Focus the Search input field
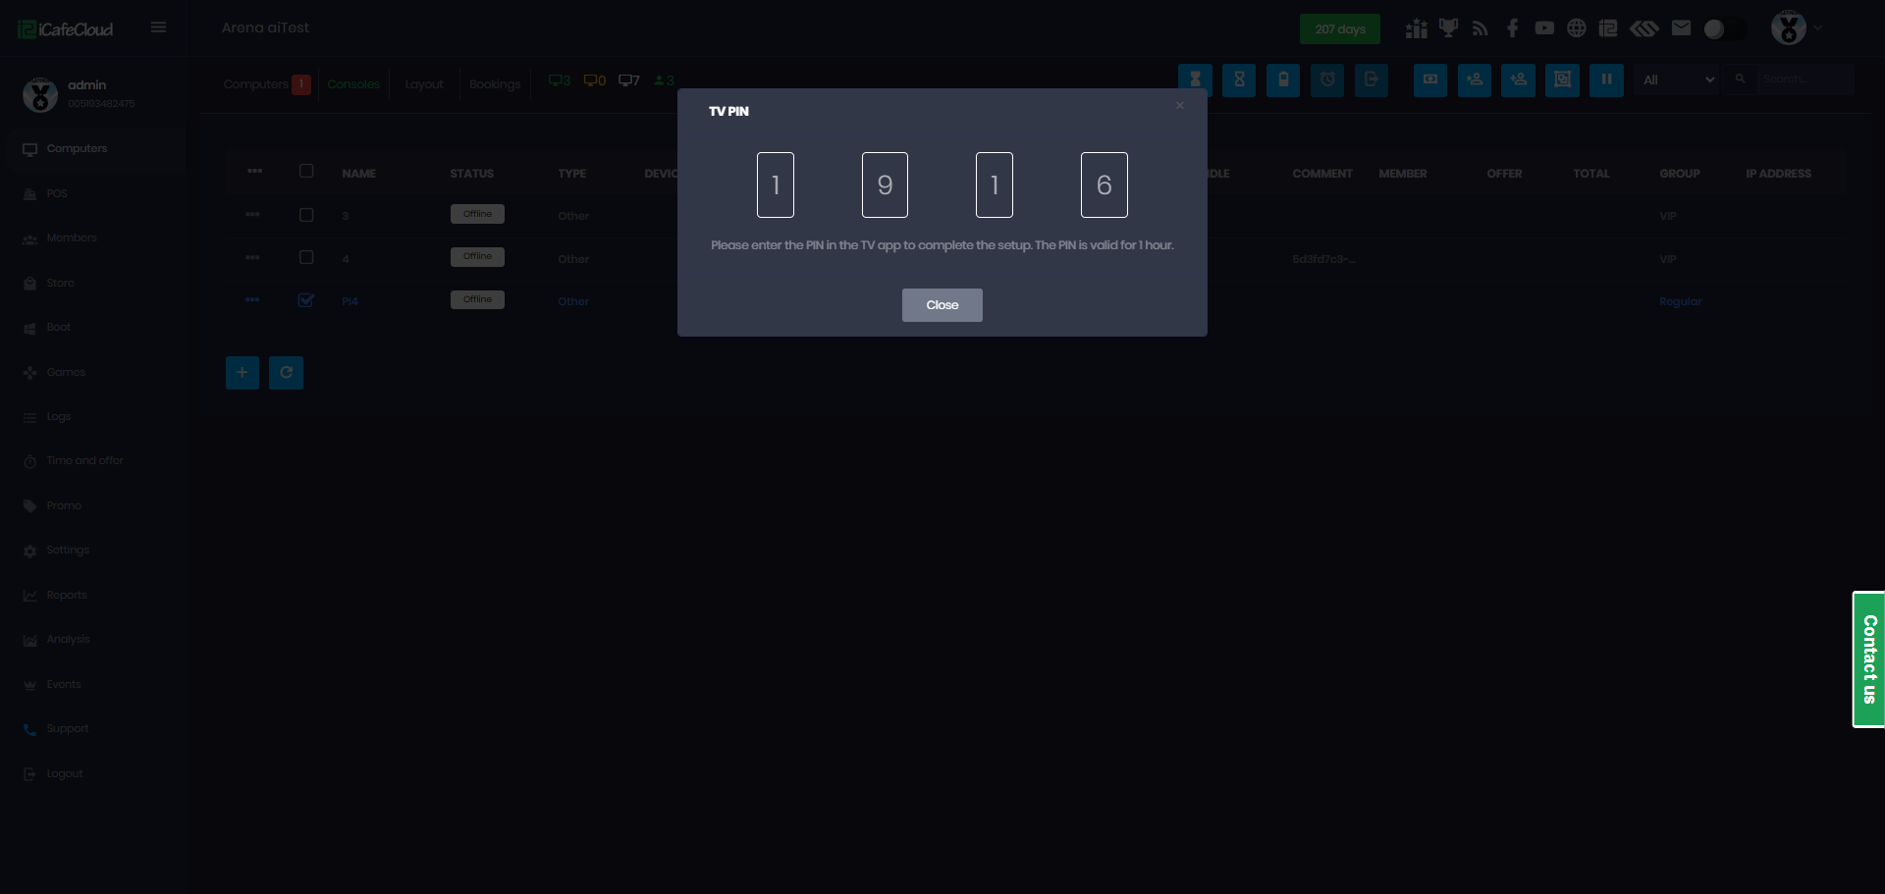 point(1804,79)
